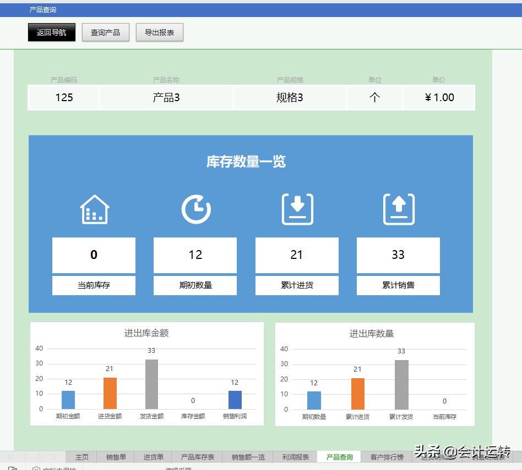Viewport: 522px width, 470px height.
Task: Select the 利润报表 sheet tab
Action: pyautogui.click(x=295, y=457)
